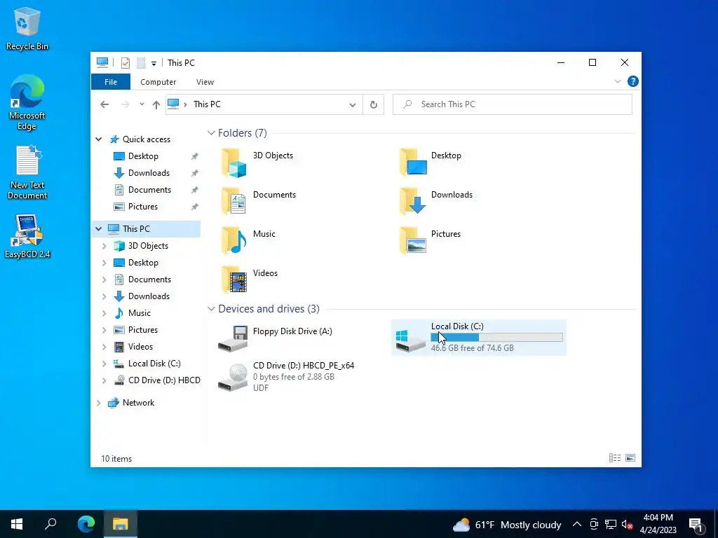Image resolution: width=718 pixels, height=538 pixels.
Task: Select the EasyBCD 2.4 desktop shortcut
Action: click(27, 237)
